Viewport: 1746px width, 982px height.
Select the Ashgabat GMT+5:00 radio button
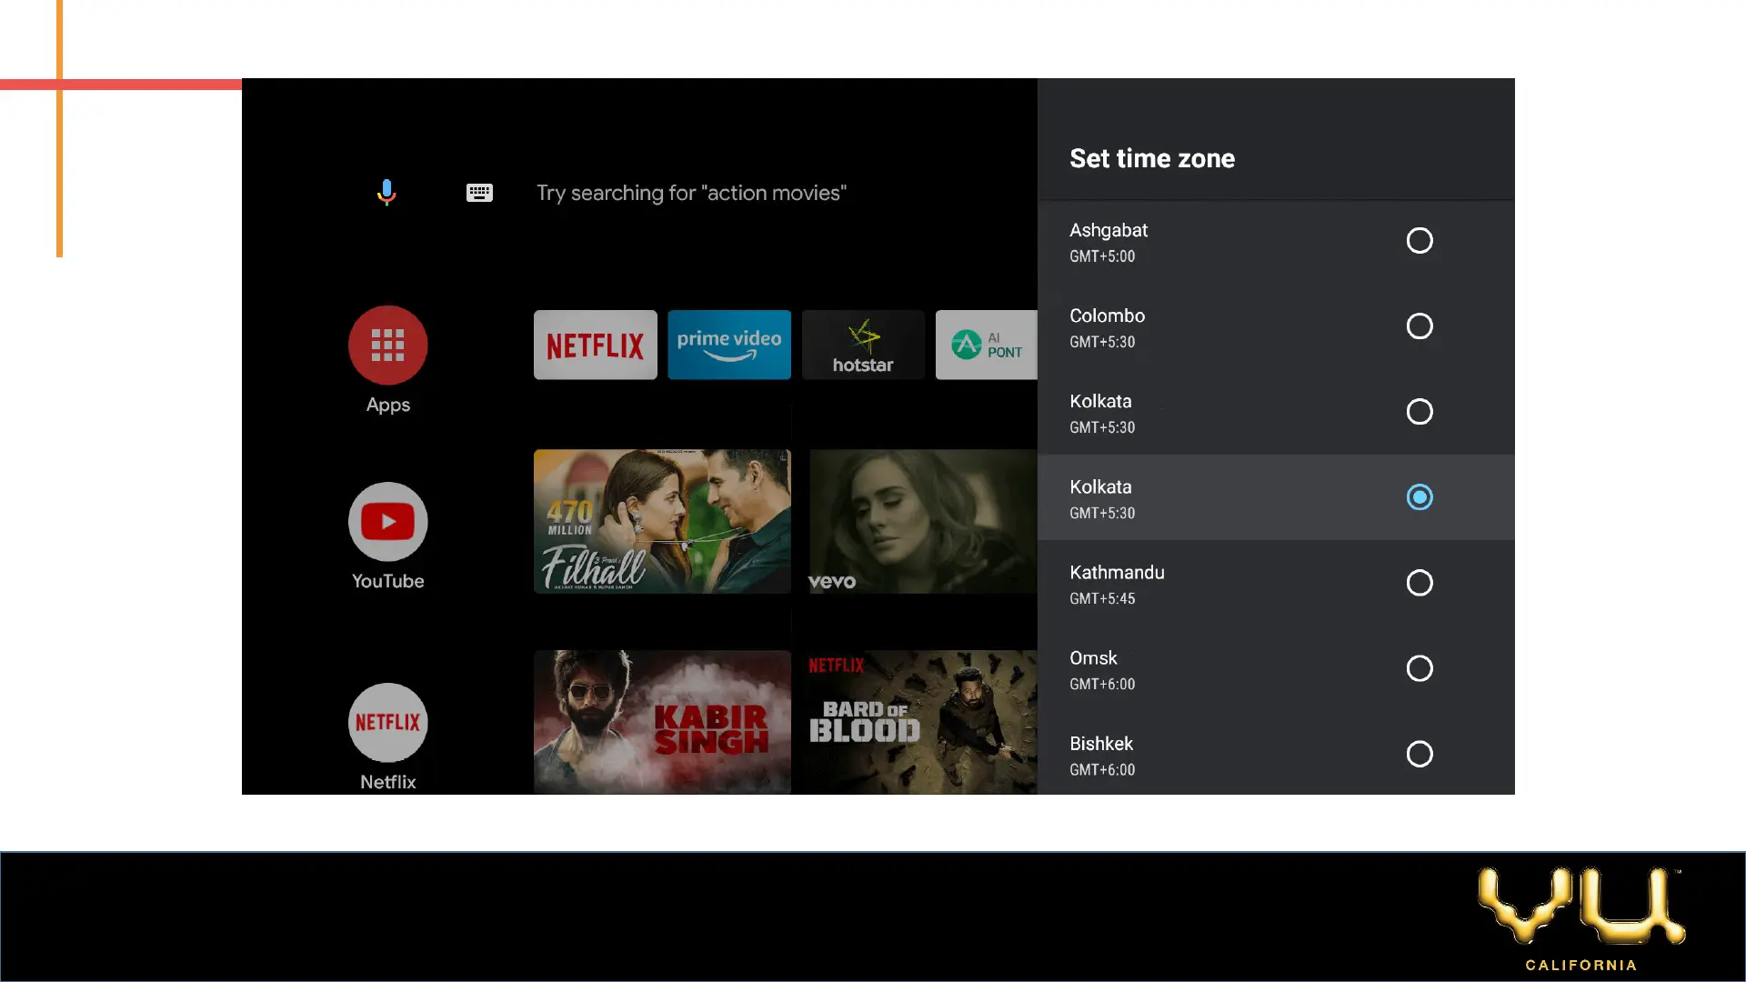click(1419, 241)
